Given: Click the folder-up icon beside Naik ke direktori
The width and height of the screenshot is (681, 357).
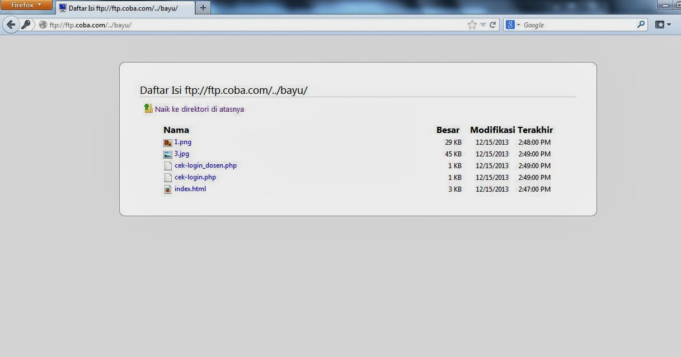Looking at the screenshot, I should tap(148, 109).
